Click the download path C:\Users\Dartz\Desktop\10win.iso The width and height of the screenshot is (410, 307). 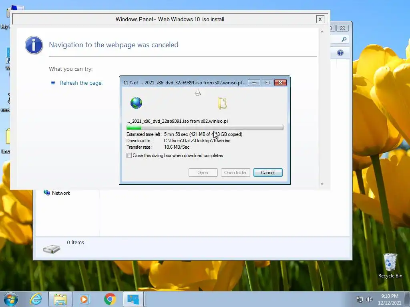tap(197, 141)
